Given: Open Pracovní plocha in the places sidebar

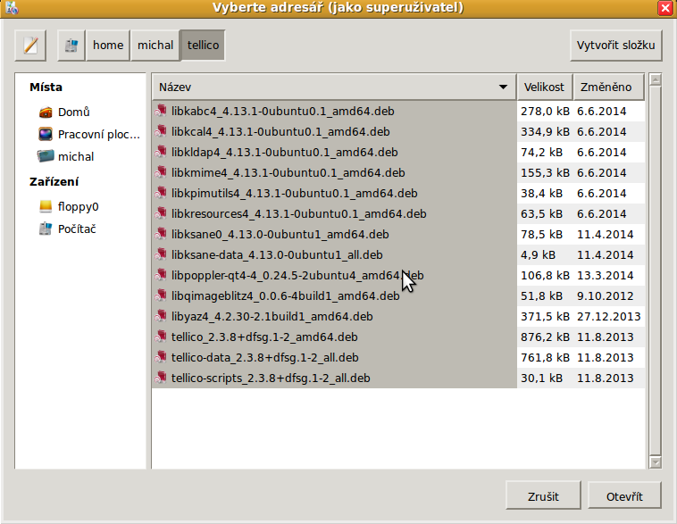Looking at the screenshot, I should pyautogui.click(x=82, y=135).
